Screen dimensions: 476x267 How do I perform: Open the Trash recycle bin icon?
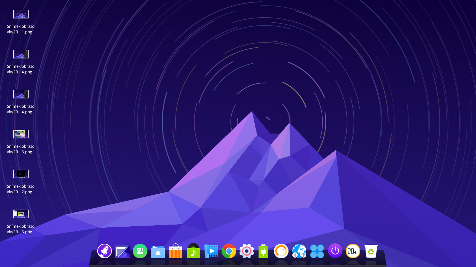pos(371,251)
